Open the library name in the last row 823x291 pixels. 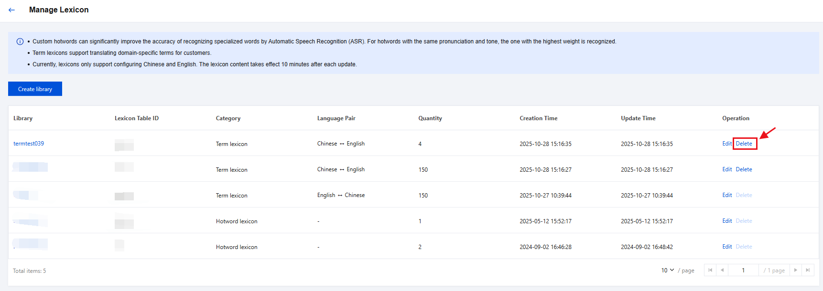pyautogui.click(x=30, y=244)
